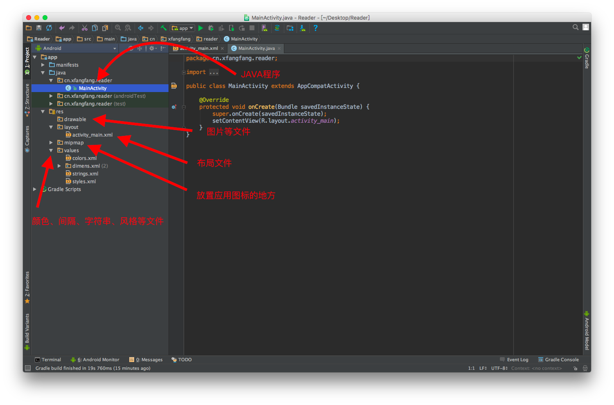This screenshot has width=614, height=405.
Task: Open the TODO tool tab
Action: pyautogui.click(x=182, y=360)
